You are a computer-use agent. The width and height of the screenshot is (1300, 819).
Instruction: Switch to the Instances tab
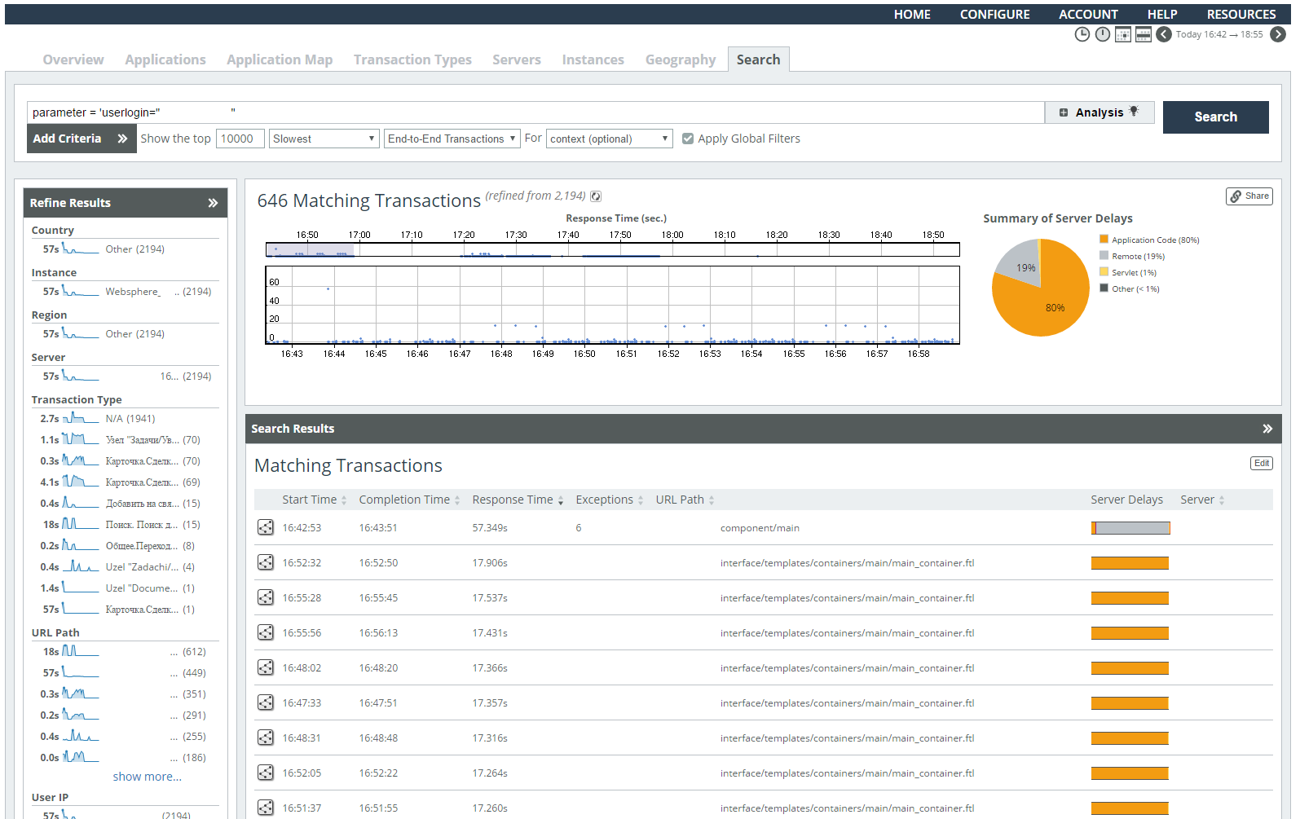click(x=593, y=59)
